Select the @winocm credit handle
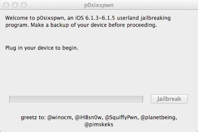This screenshot has width=198, height=132. pos(60,117)
